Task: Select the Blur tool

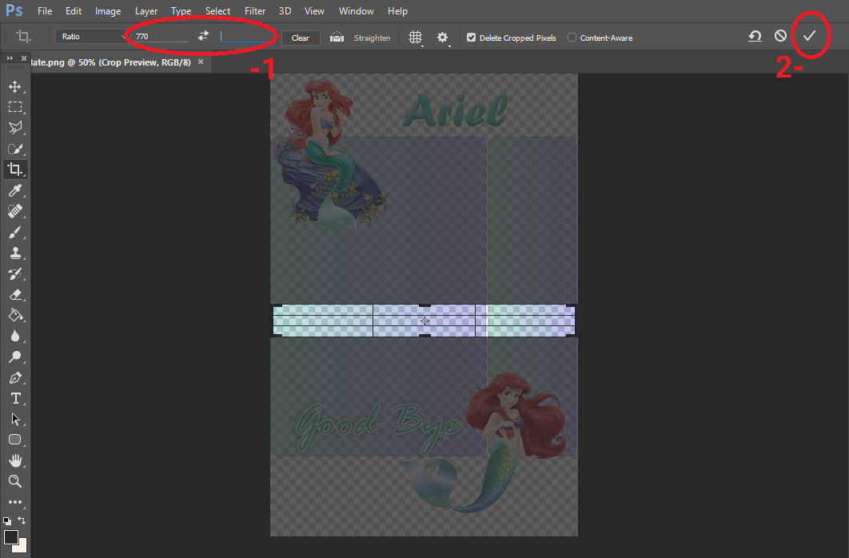Action: 15,336
